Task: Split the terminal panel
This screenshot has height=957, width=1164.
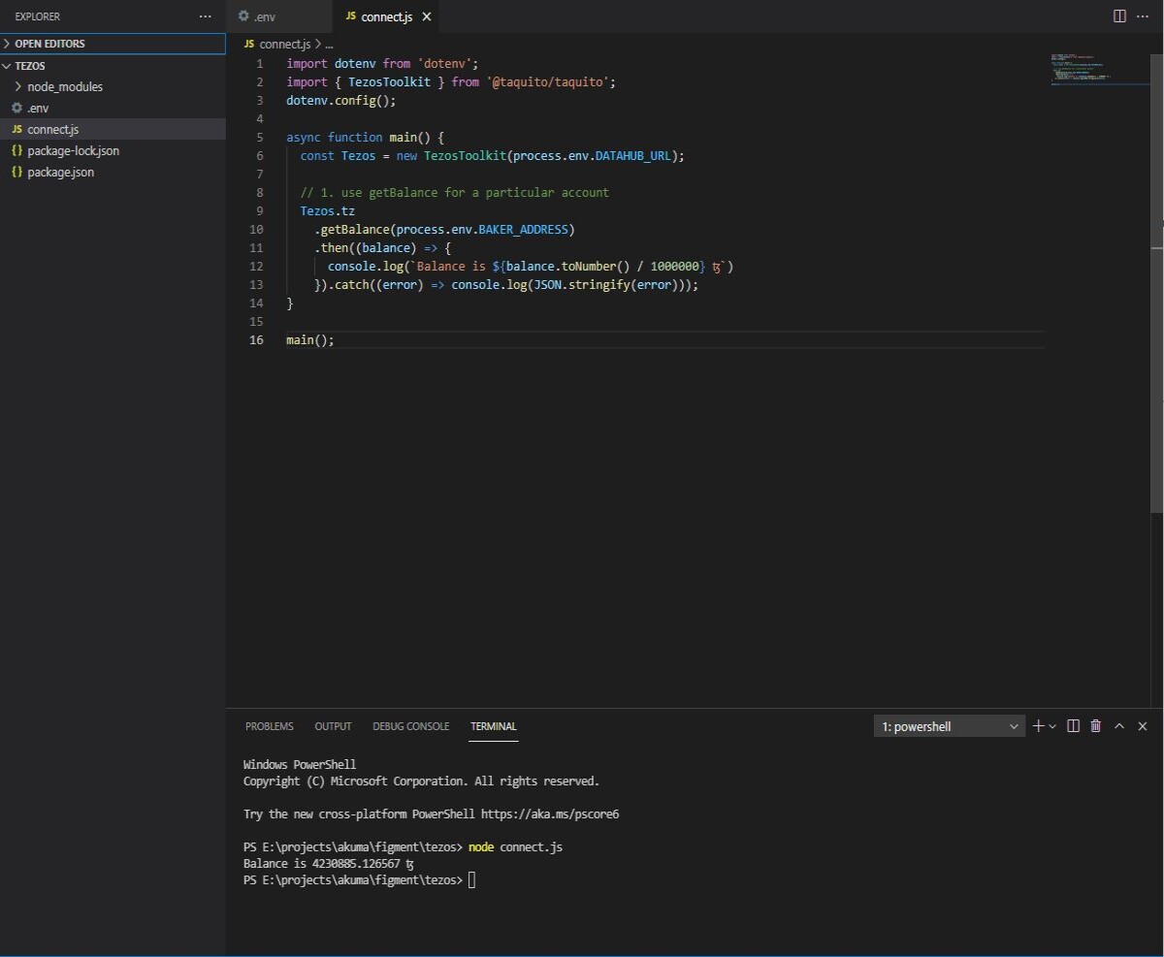Action: click(x=1074, y=725)
